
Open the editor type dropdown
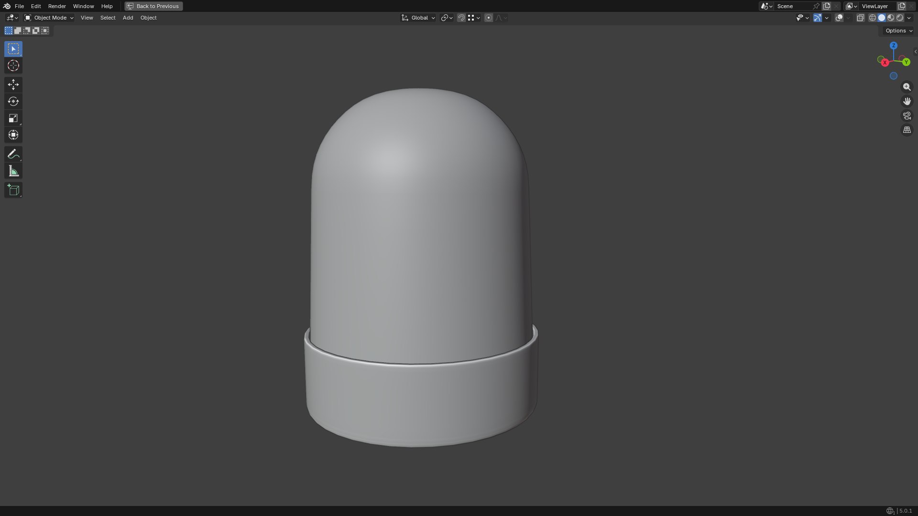point(12,18)
